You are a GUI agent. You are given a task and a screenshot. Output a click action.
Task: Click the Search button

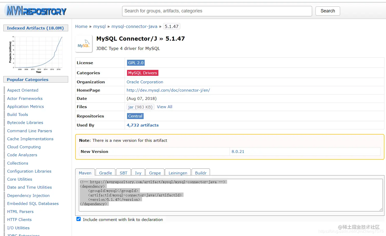(x=328, y=11)
